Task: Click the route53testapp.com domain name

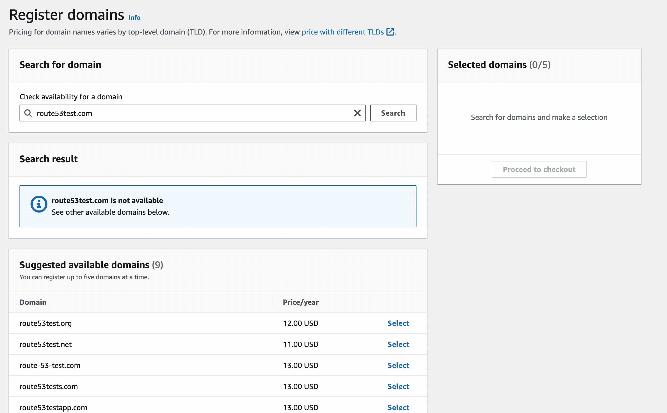Action: (x=53, y=407)
